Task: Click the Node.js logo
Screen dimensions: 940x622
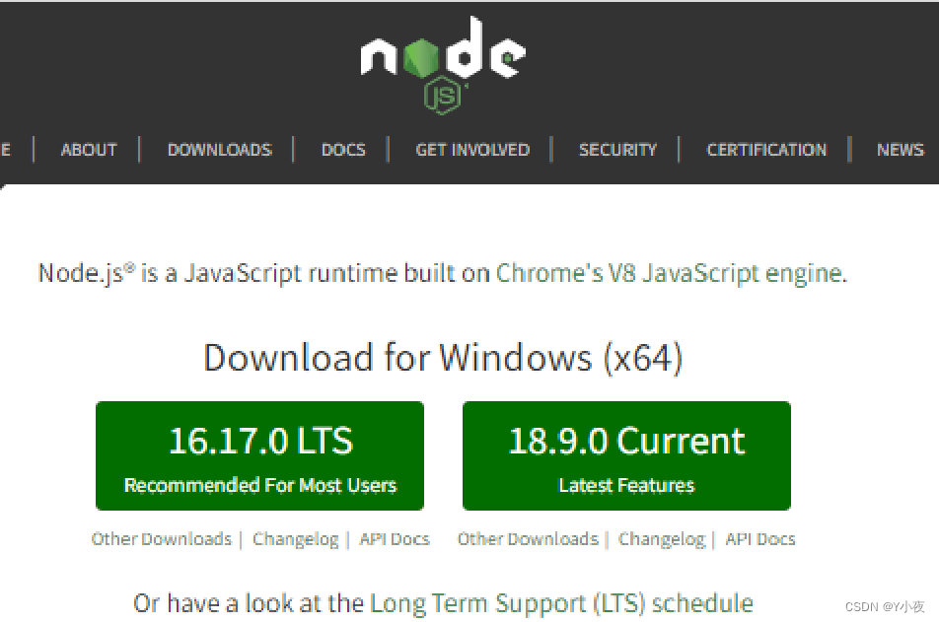Action: pyautogui.click(x=443, y=65)
